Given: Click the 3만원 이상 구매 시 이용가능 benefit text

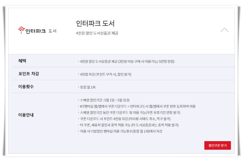Looking at the screenshot, I should point(127,61).
